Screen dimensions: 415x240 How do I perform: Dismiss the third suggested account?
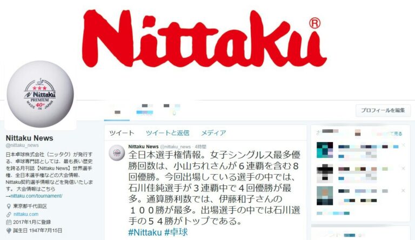[403, 190]
